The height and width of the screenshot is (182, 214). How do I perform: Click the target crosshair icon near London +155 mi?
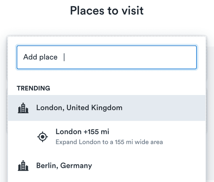tap(43, 137)
